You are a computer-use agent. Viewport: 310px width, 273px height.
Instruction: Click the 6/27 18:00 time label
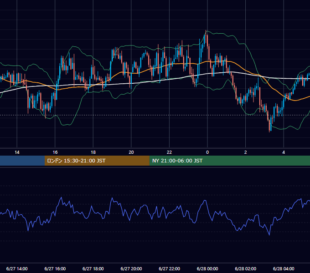click(93, 268)
